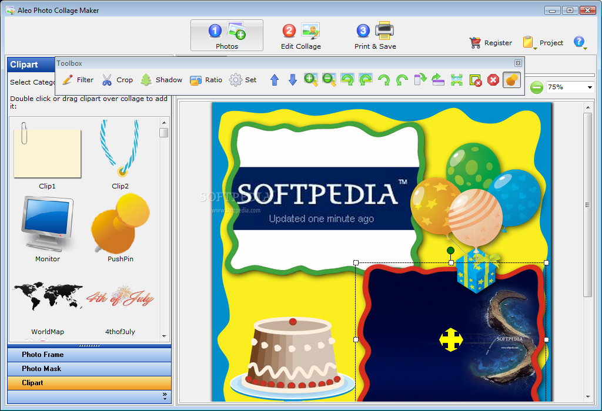The width and height of the screenshot is (602, 411).
Task: Click the clipart list scroll up arrow
Action: (164, 123)
